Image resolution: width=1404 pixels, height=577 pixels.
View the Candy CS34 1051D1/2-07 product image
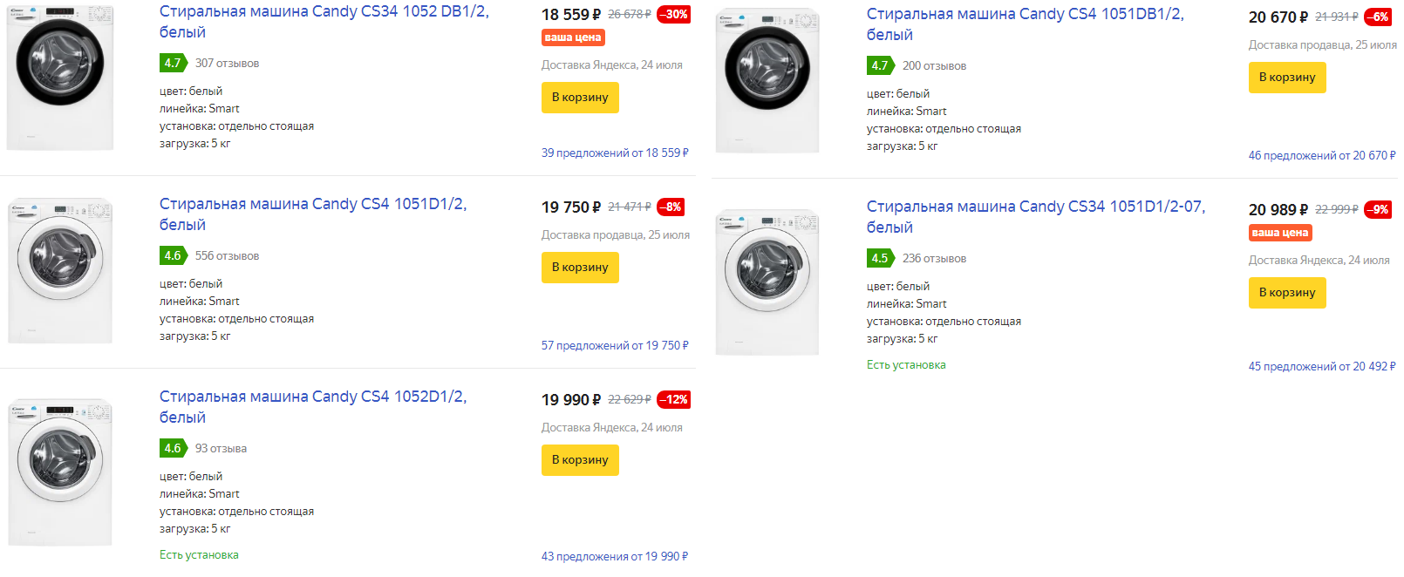[x=767, y=282]
